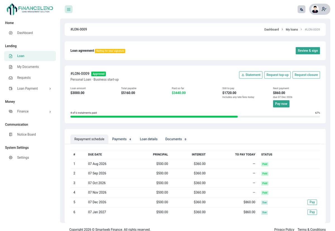Open Notice Board in the sidebar

point(30,134)
